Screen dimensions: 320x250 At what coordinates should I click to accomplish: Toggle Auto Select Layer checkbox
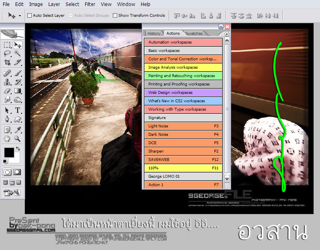29,15
